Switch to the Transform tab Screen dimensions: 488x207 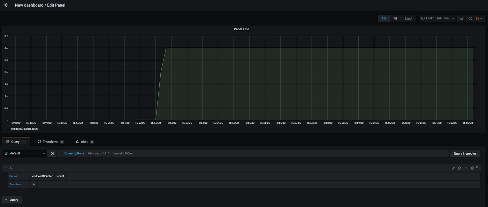point(51,142)
